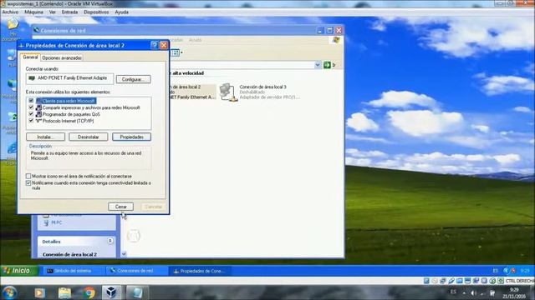
Task: Enable Mostrar icono en área de notificación
Action: [x=28, y=176]
